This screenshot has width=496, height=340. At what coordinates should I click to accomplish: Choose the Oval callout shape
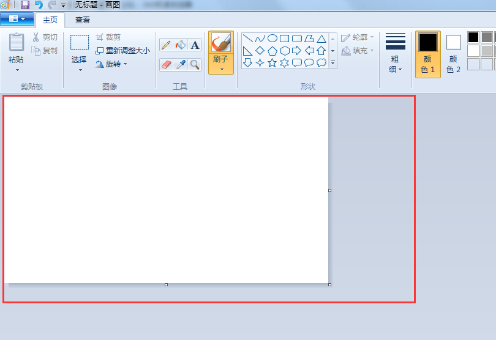pyautogui.click(x=309, y=62)
